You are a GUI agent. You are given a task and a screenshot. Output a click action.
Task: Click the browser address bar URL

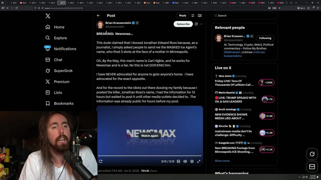click(64, 8)
